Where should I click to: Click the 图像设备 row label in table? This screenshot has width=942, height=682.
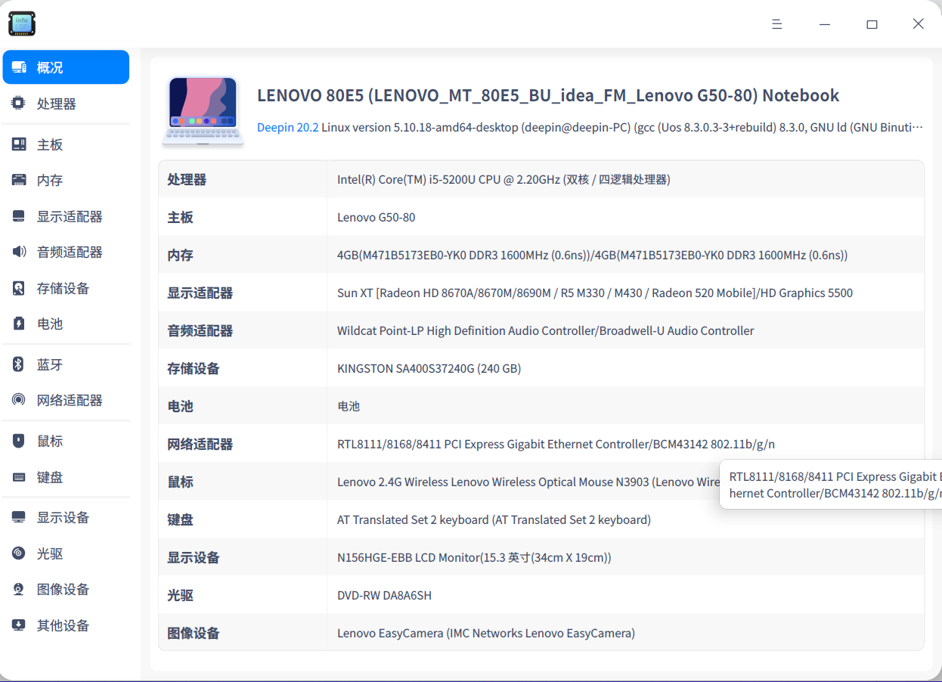click(x=194, y=633)
